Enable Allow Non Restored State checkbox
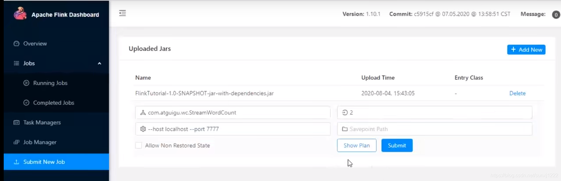The image size is (561, 181). click(x=138, y=145)
